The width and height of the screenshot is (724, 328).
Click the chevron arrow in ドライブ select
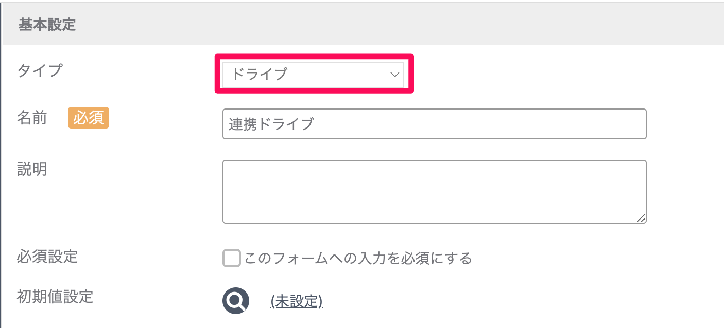pyautogui.click(x=395, y=75)
